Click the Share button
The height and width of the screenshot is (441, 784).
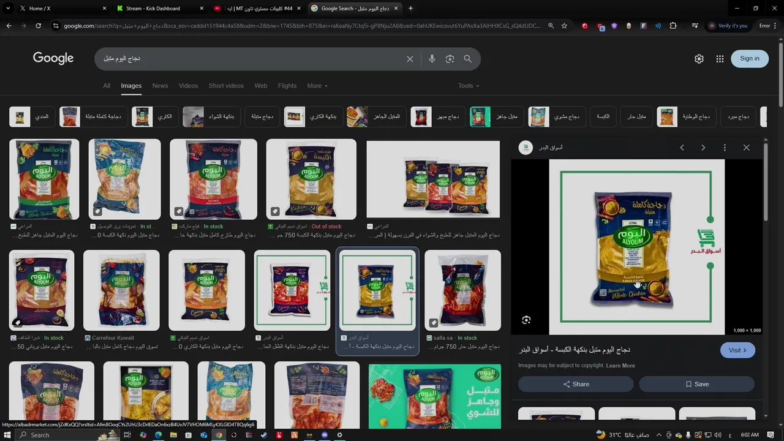pos(576,384)
